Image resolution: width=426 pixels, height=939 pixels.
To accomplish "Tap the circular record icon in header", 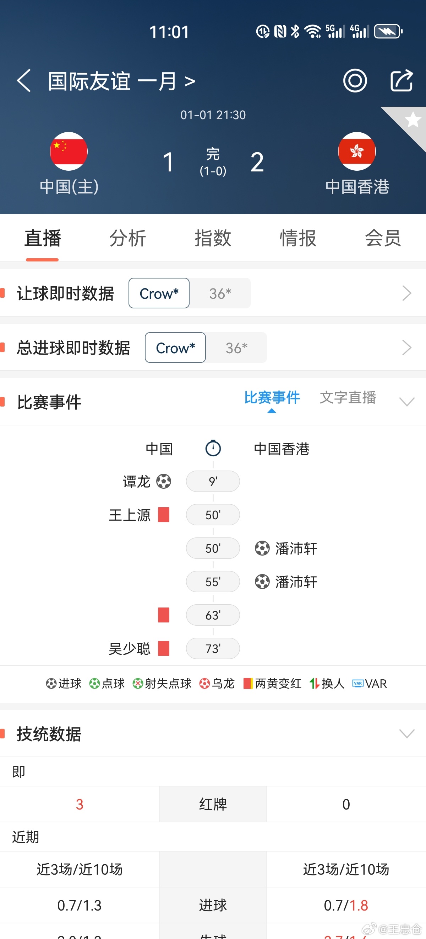I will [355, 80].
